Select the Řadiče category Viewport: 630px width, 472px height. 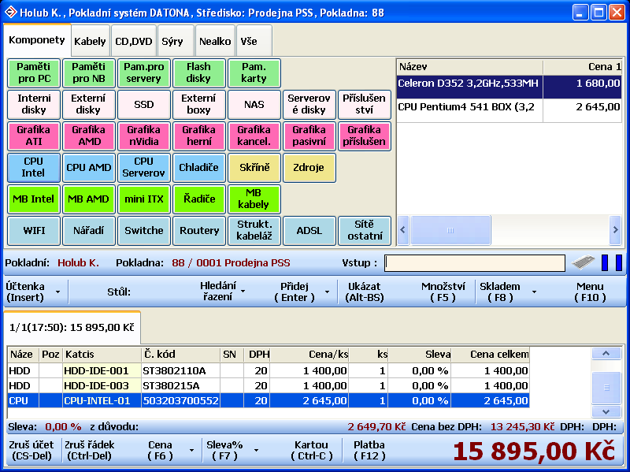click(x=199, y=199)
